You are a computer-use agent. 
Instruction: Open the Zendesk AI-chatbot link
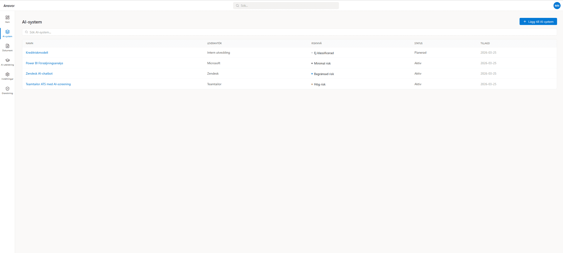[39, 74]
